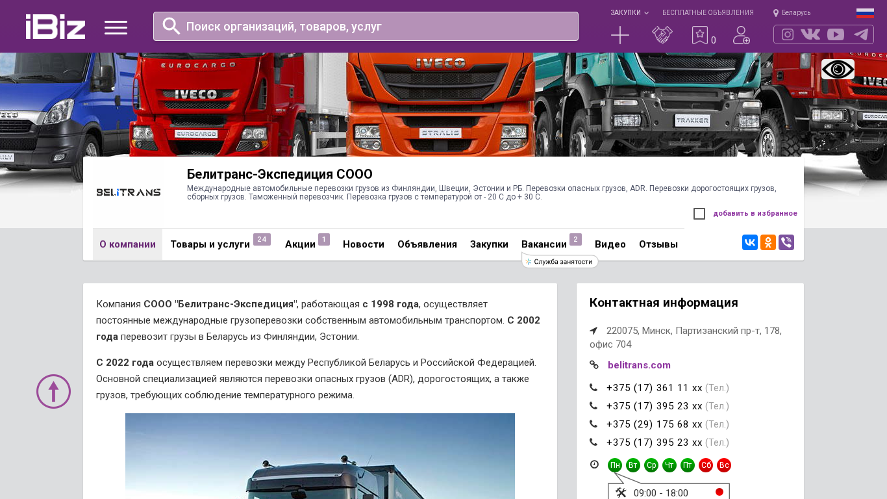Open the user registration profile icon
887x499 pixels.
pos(742,35)
